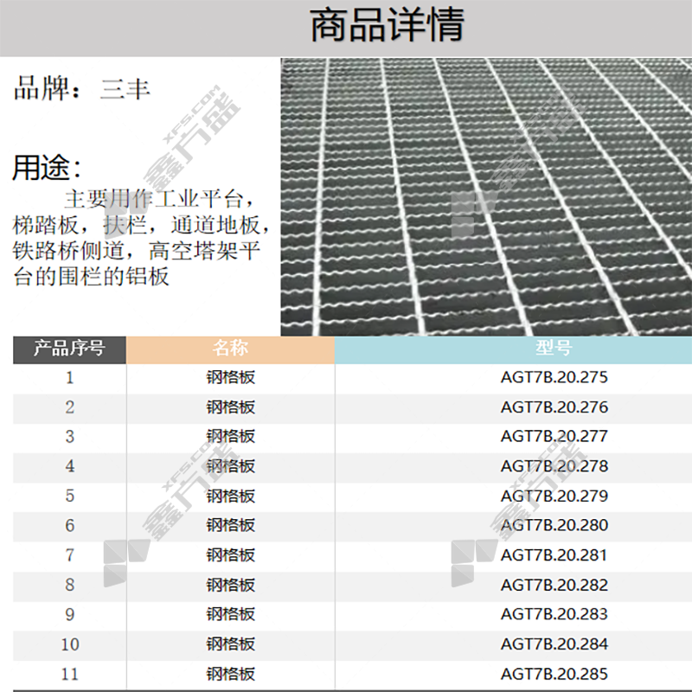Pick model AGT7B.20.284

pos(554,644)
